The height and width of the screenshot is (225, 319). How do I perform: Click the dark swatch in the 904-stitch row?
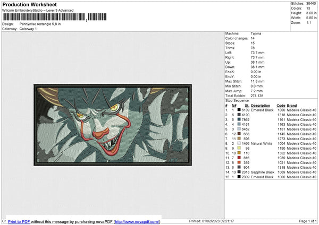pos(239,167)
